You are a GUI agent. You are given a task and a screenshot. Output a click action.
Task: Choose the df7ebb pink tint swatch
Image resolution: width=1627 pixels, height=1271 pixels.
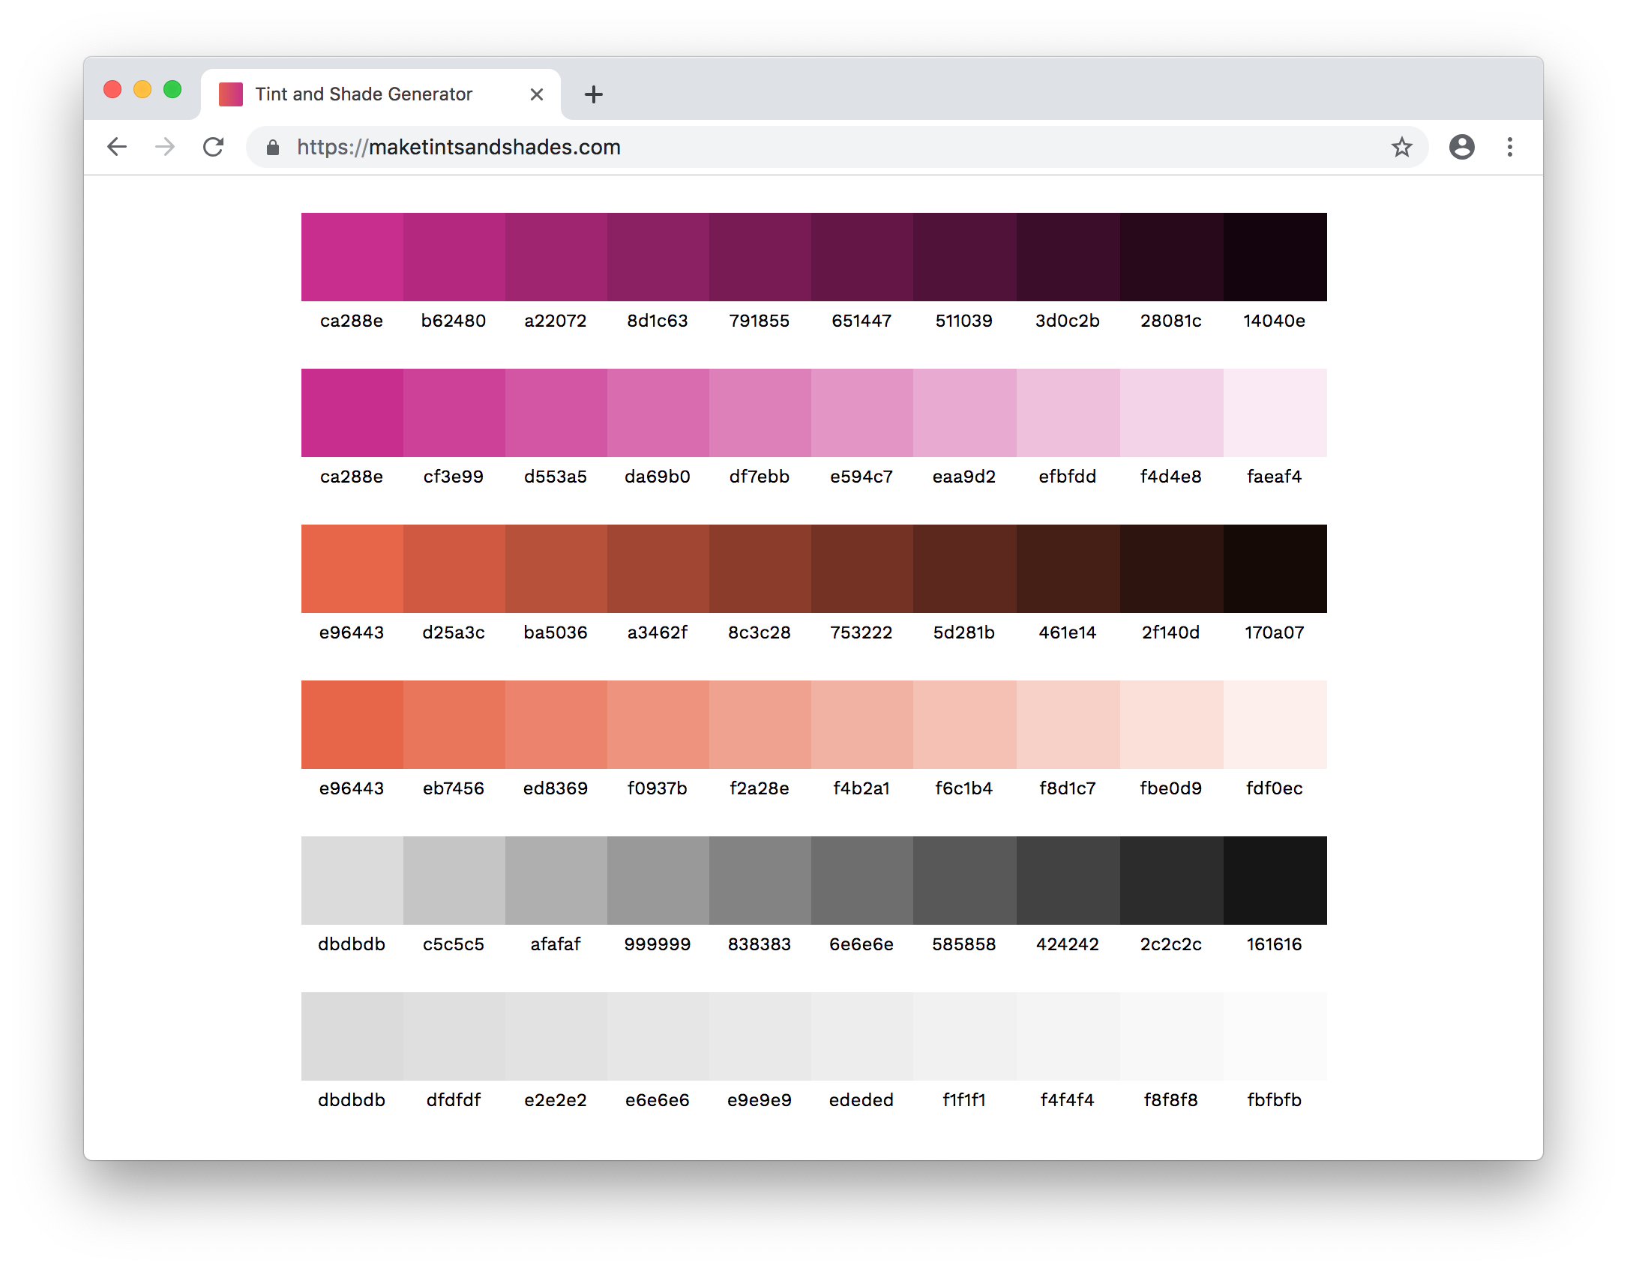[x=760, y=413]
